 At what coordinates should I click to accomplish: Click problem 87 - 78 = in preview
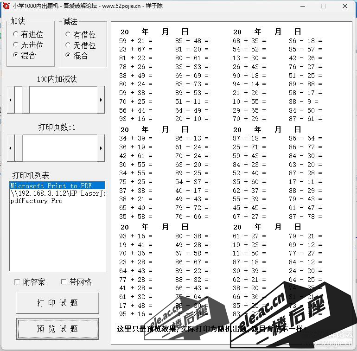pos(306,217)
